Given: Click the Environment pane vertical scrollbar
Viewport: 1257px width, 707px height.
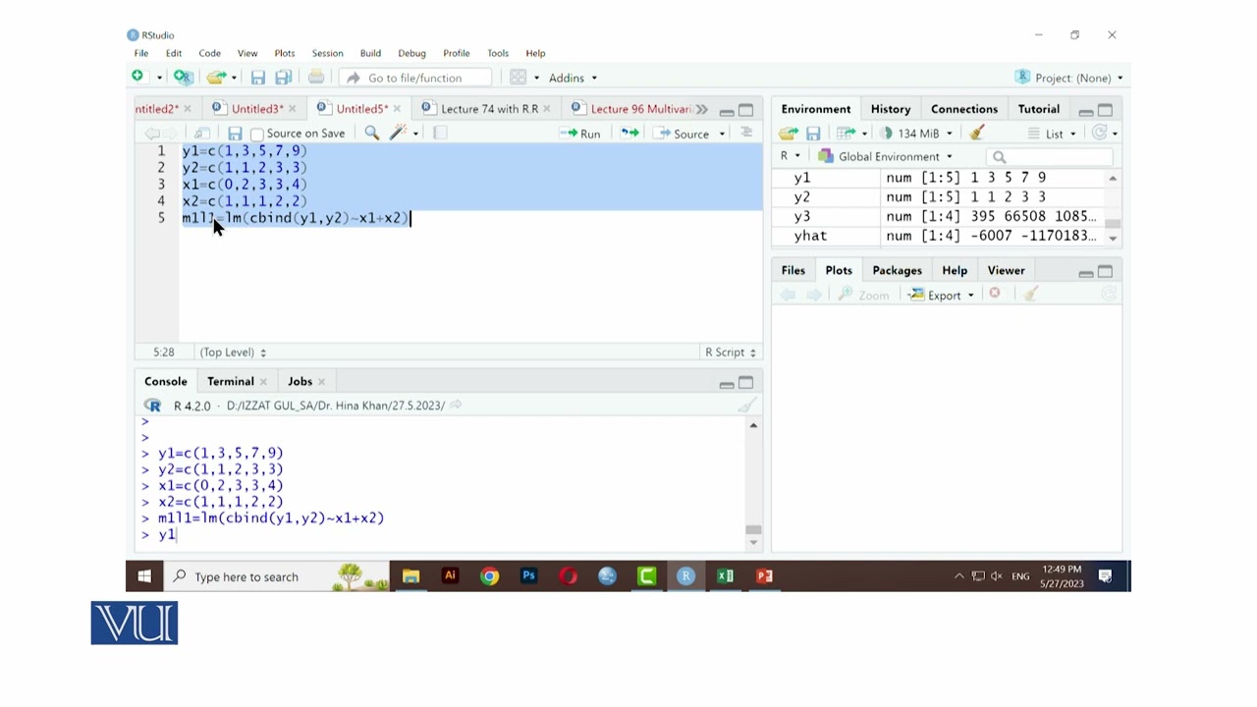Looking at the screenshot, I should coord(1113,207).
